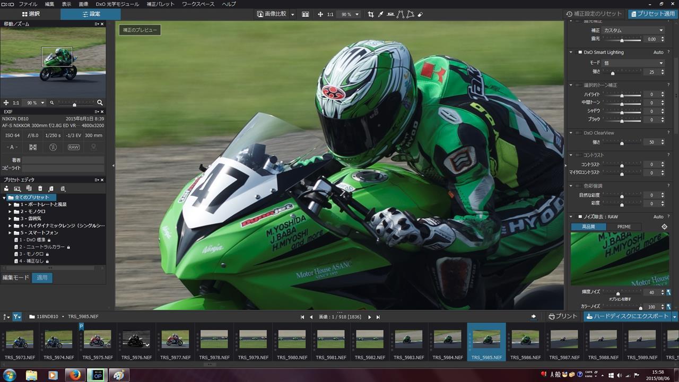Activate the dust removal eraser tool
This screenshot has width=679, height=382.
420,14
